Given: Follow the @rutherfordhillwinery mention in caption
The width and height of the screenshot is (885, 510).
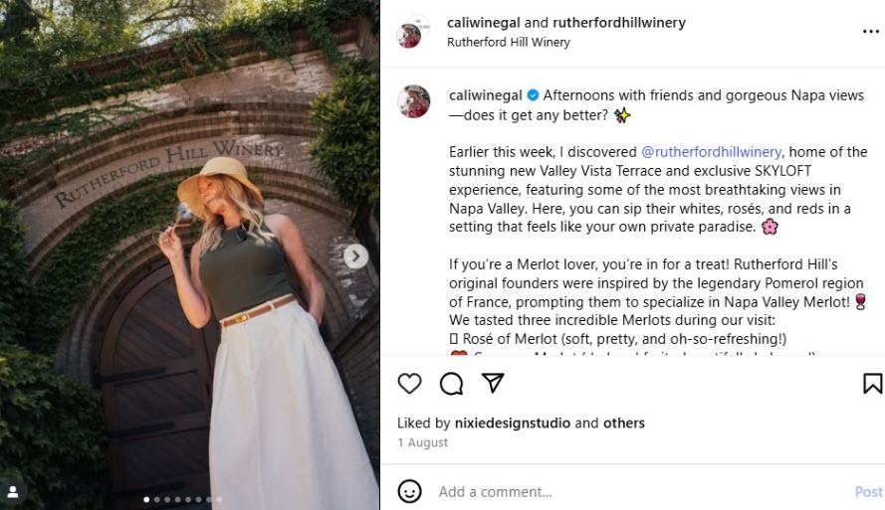Looking at the screenshot, I should 711,151.
